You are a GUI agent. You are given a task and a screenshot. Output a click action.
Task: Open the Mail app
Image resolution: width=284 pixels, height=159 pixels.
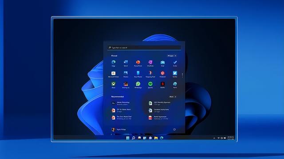[x=163, y=63]
